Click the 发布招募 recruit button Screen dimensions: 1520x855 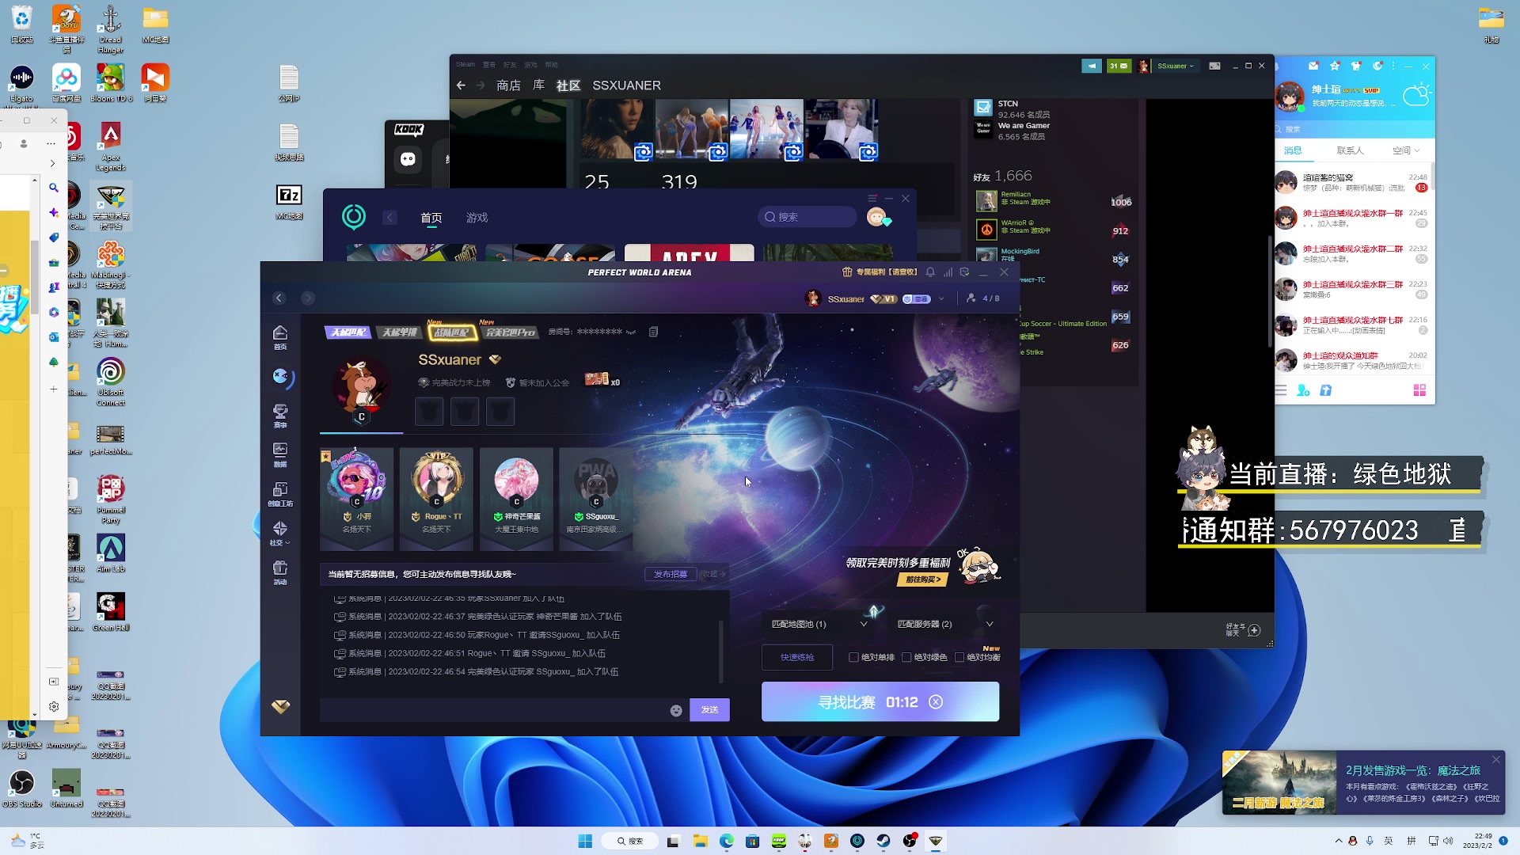click(671, 575)
